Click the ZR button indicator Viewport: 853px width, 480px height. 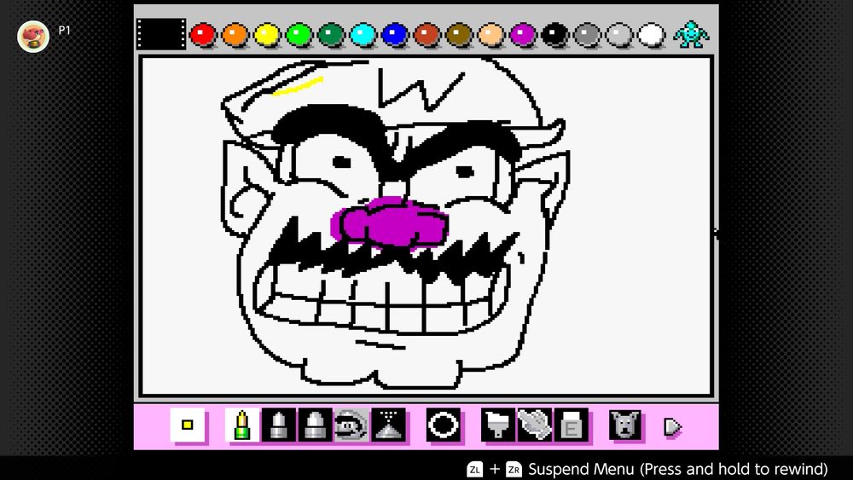coord(514,469)
